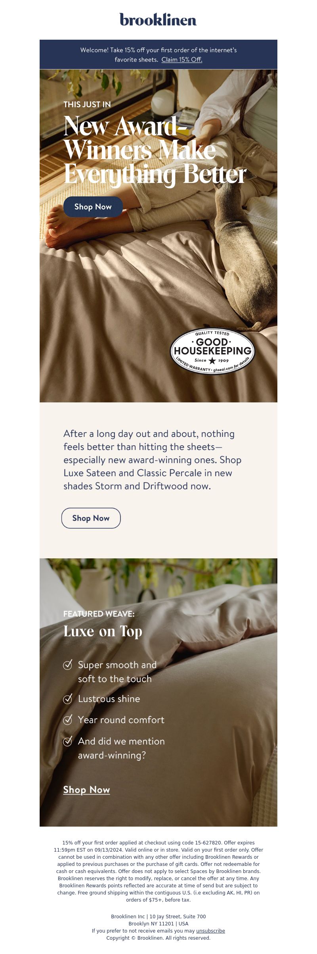Click the THIS JUST IN label
Screen dimensions: 317x954
click(x=87, y=104)
